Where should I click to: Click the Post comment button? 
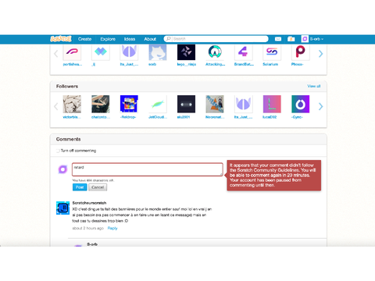tap(80, 187)
